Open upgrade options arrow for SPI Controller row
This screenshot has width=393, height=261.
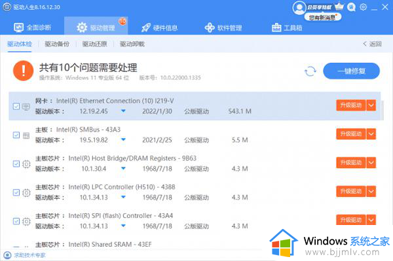pyautogui.click(x=371, y=220)
